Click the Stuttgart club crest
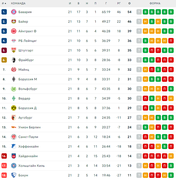 [x=14, y=50]
